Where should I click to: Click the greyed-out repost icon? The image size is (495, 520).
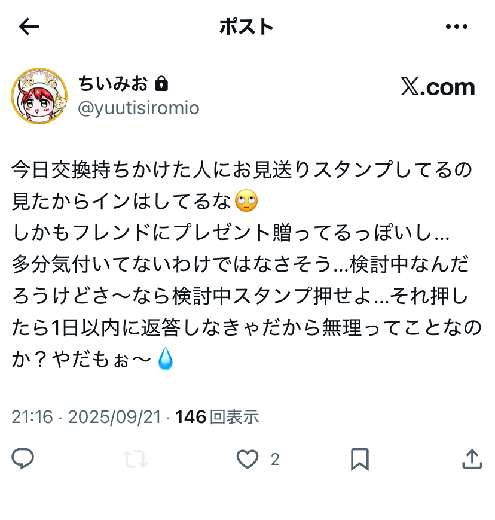coord(135,459)
